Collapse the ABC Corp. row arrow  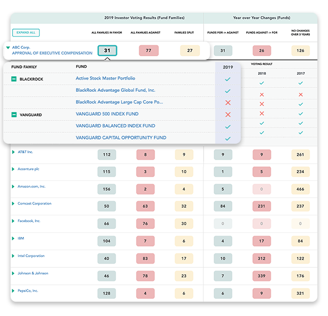coord(8,48)
